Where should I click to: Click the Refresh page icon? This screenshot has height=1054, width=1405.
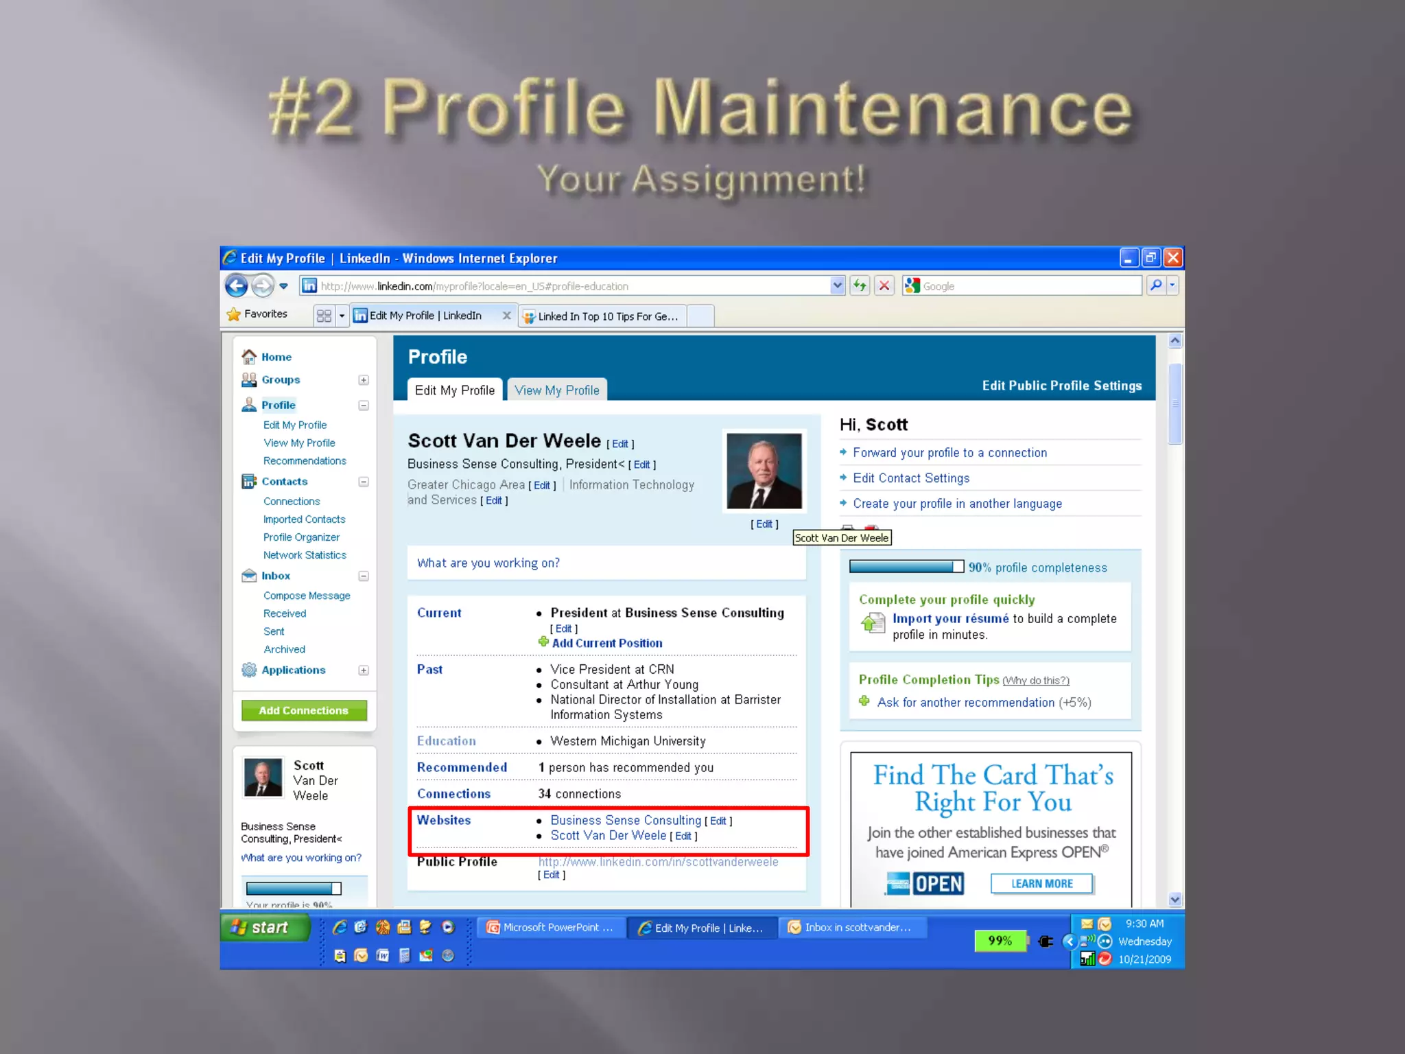[x=860, y=285]
